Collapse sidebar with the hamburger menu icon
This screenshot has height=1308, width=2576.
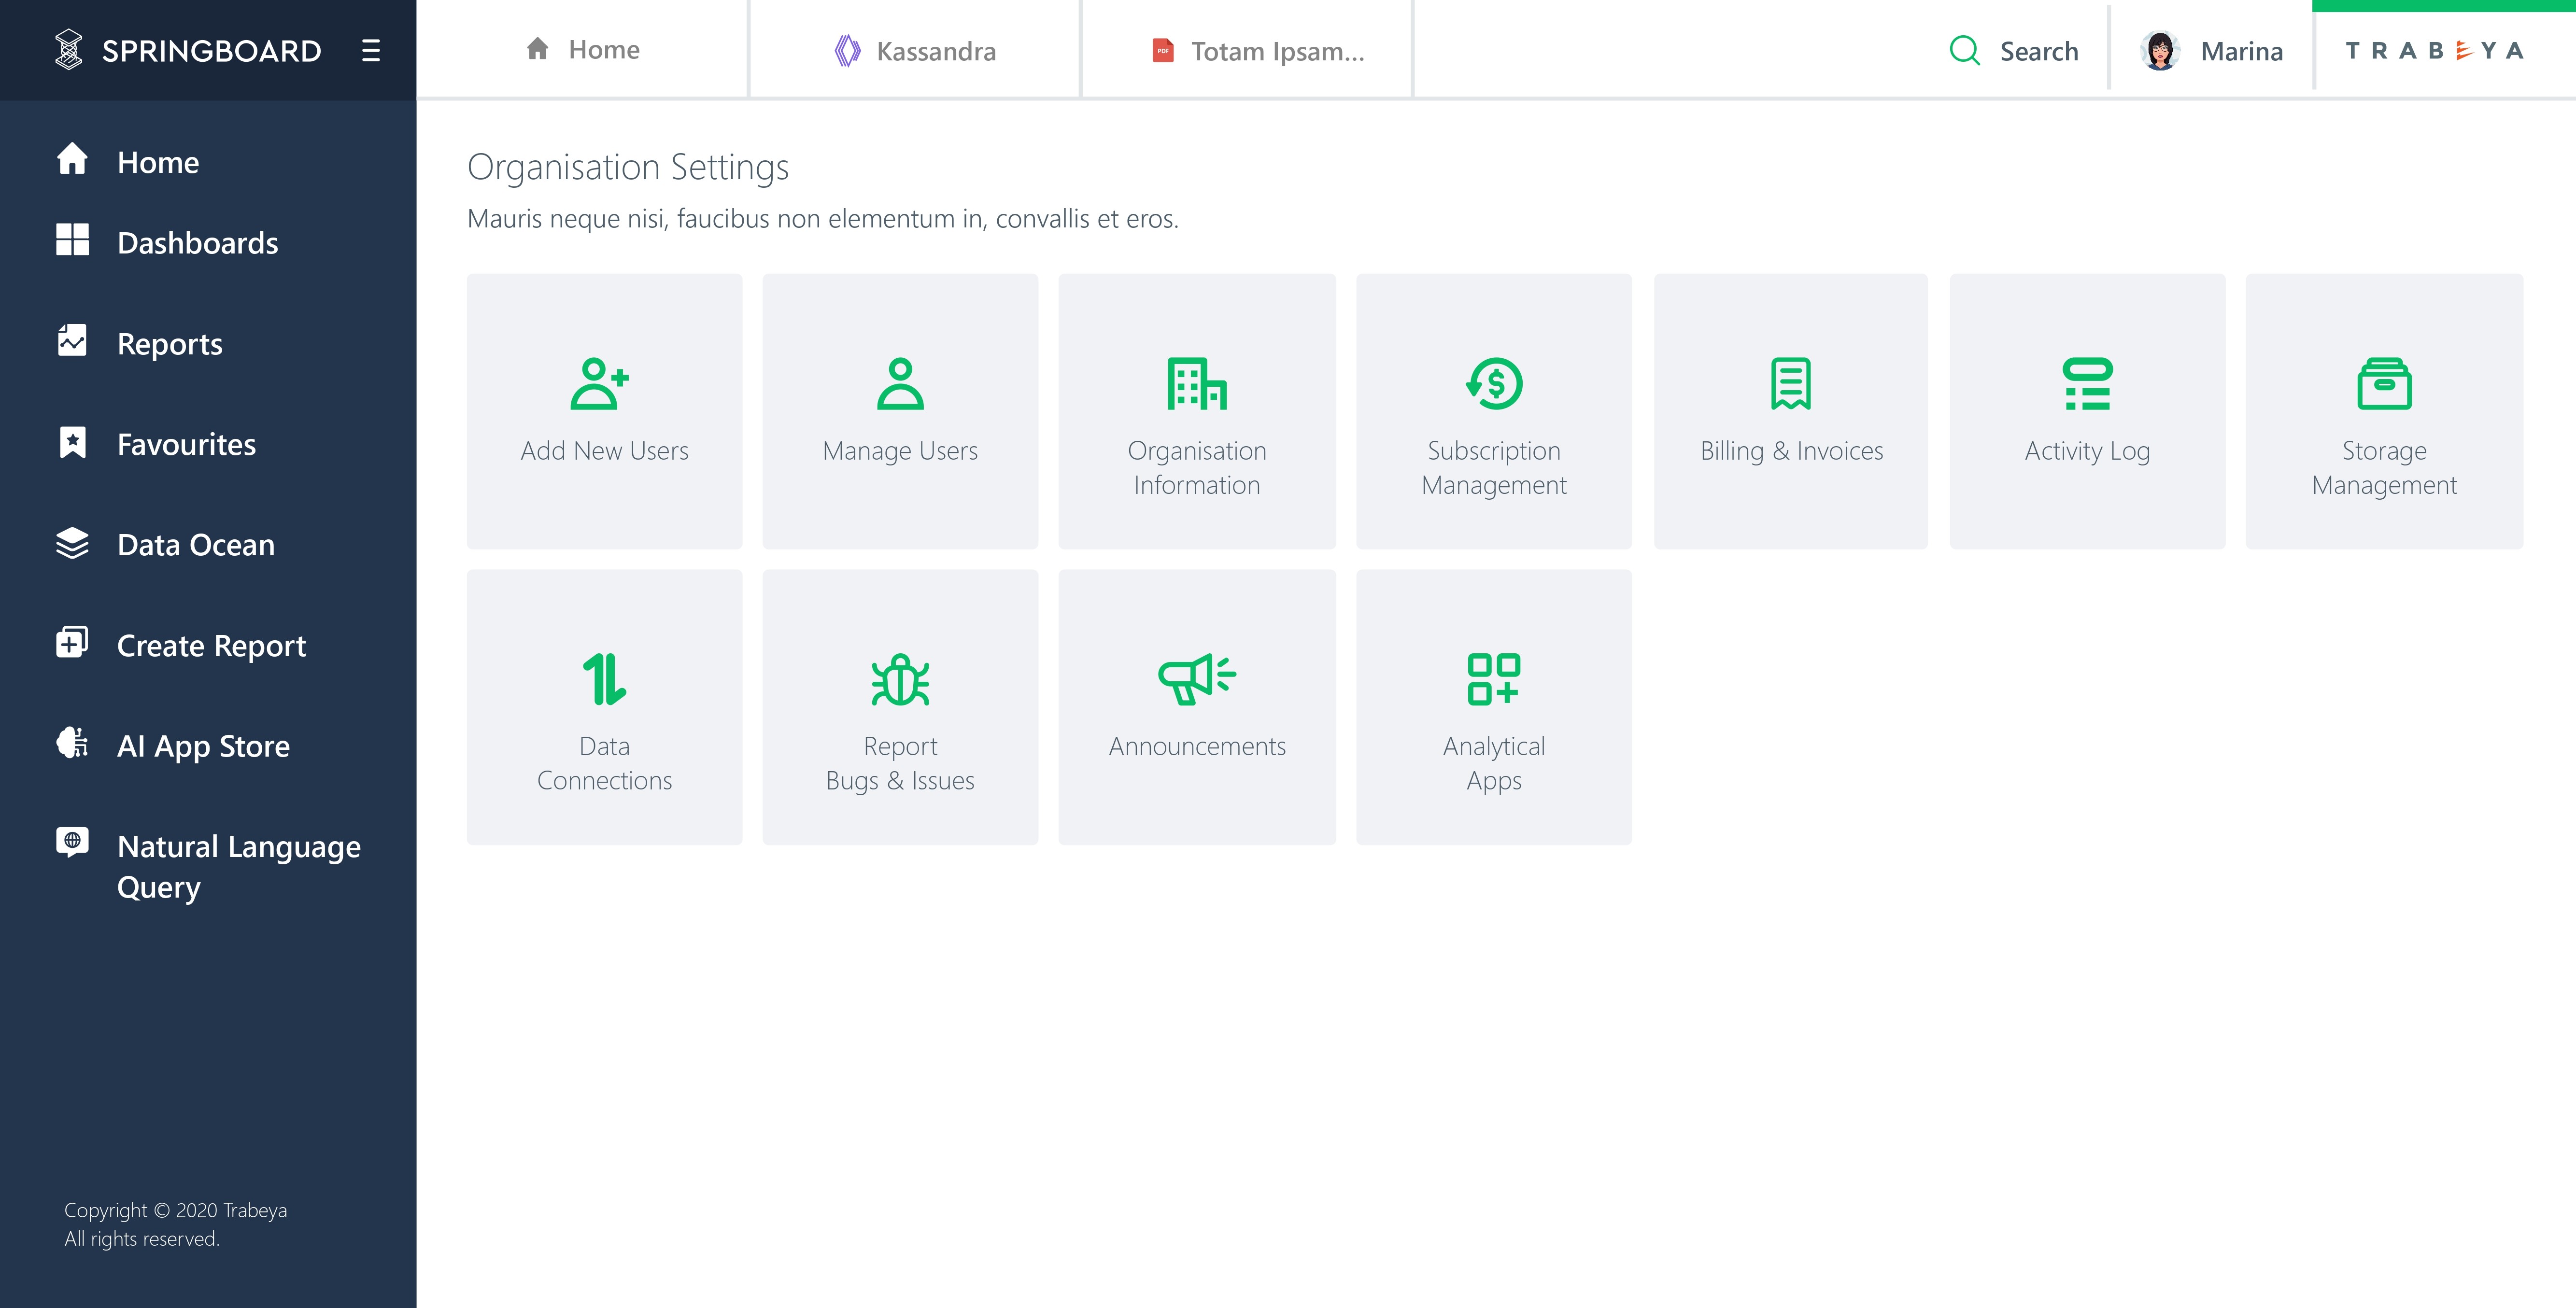pyautogui.click(x=371, y=50)
